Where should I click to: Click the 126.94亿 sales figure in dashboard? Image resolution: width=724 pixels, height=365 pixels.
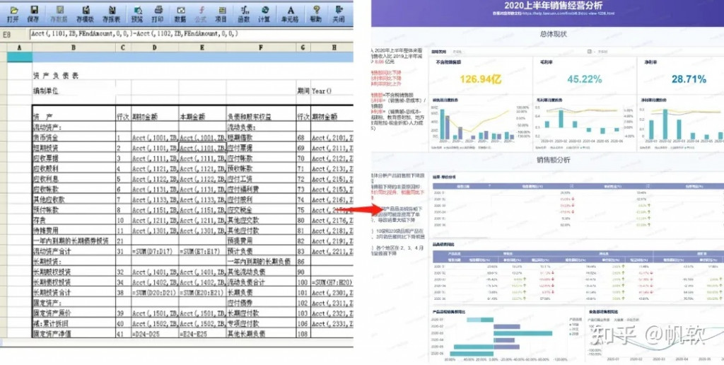point(481,79)
